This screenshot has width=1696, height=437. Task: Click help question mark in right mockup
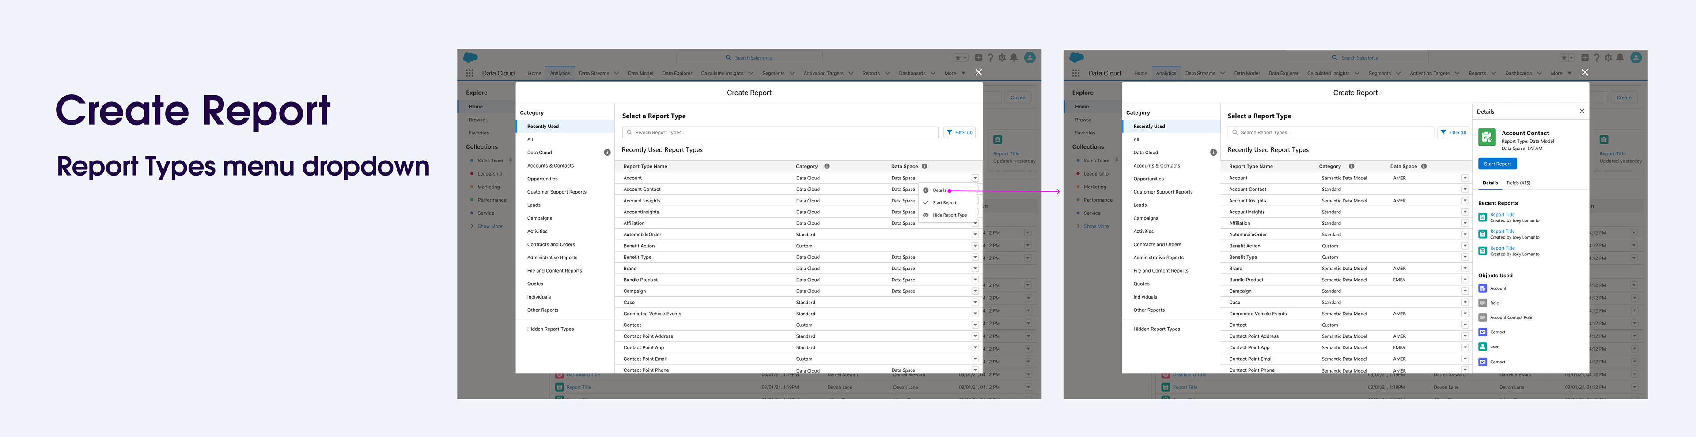(x=1597, y=58)
